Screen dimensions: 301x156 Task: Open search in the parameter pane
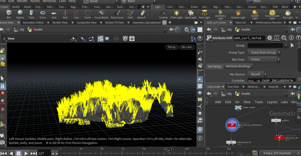point(284,38)
